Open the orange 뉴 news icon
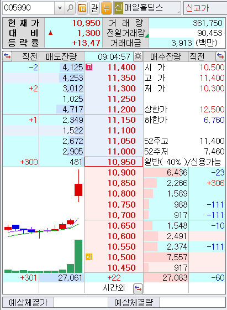 (x=107, y=8)
